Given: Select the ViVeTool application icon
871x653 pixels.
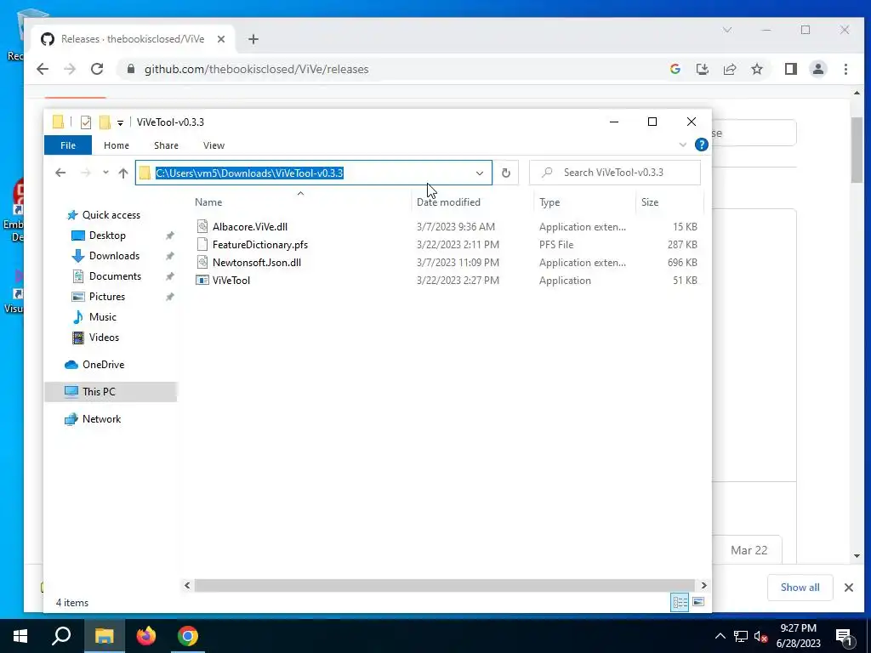Looking at the screenshot, I should pyautogui.click(x=202, y=280).
